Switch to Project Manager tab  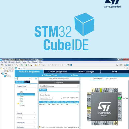coord(86,71)
